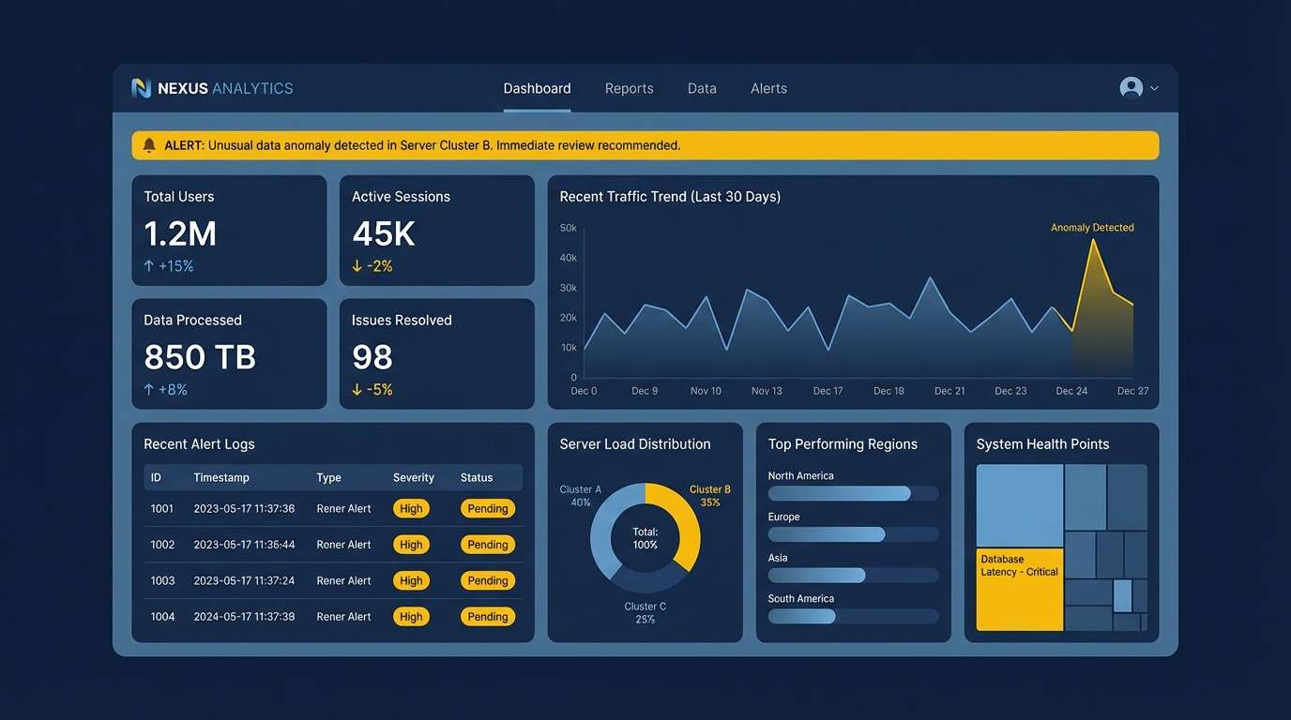The width and height of the screenshot is (1291, 720).
Task: Click the Nexus Analytics logo icon
Action: [x=142, y=87]
